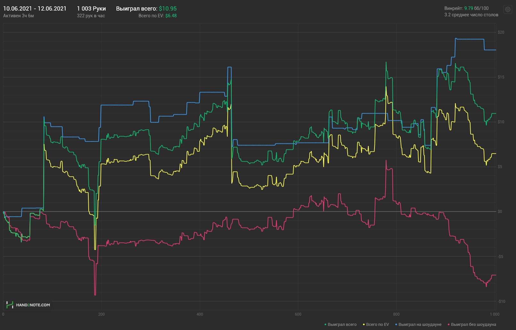Click '3.2 среднее число столов' text
Viewport: 516px width, 330px height.
click(471, 15)
